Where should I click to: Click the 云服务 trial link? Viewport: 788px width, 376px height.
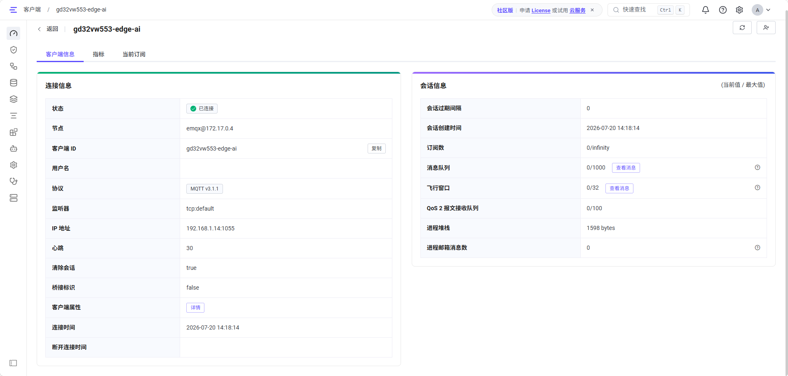577,10
